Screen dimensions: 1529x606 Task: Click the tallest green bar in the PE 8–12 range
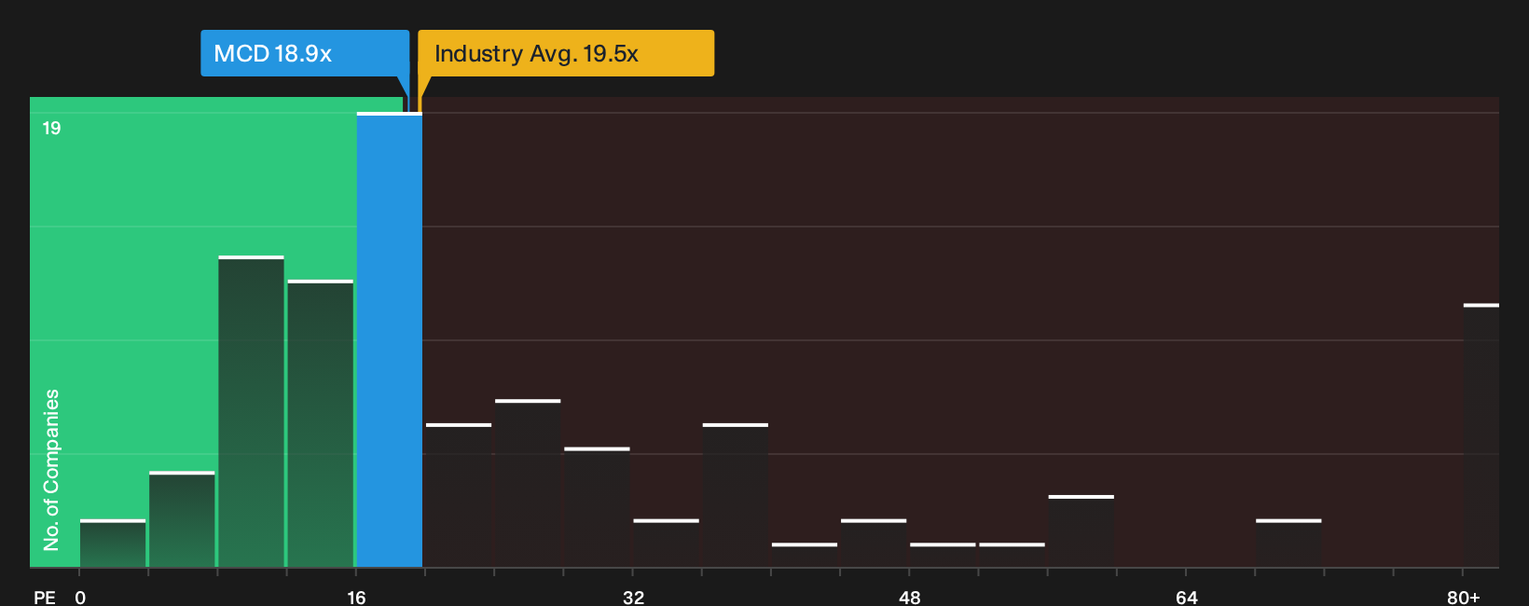(x=251, y=411)
